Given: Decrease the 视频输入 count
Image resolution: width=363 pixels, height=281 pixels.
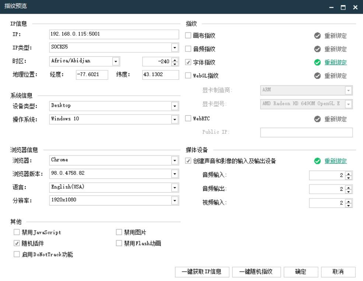Looking at the screenshot, I should click(x=349, y=205).
